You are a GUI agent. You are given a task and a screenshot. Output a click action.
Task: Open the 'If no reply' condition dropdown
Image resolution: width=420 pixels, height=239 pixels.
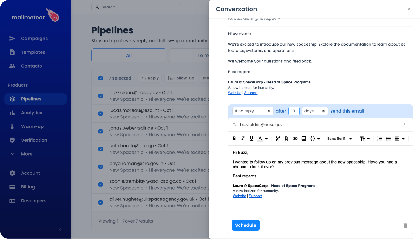[x=253, y=111]
